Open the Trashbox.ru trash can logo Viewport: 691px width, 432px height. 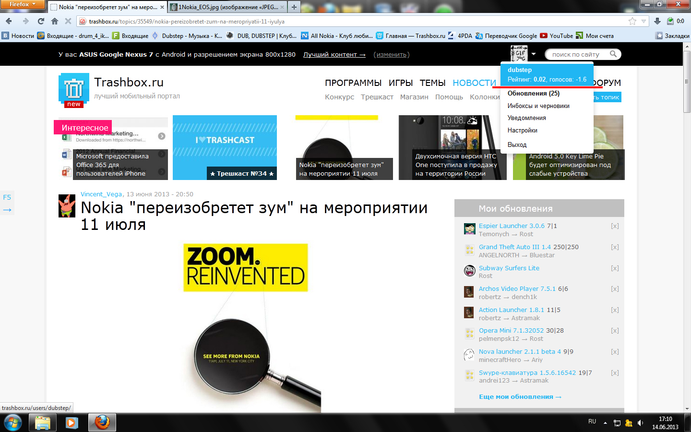click(x=74, y=90)
